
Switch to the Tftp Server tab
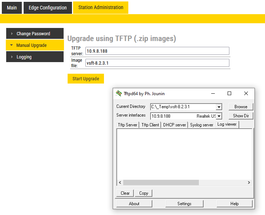tap(127, 125)
